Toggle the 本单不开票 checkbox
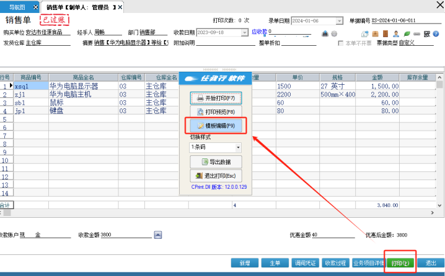 (340, 43)
